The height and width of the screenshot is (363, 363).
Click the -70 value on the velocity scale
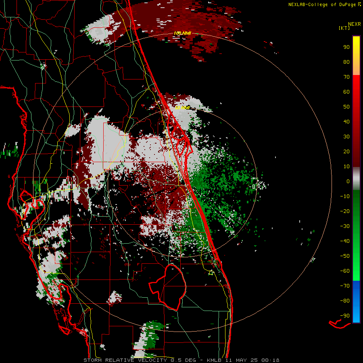[x=345, y=286]
